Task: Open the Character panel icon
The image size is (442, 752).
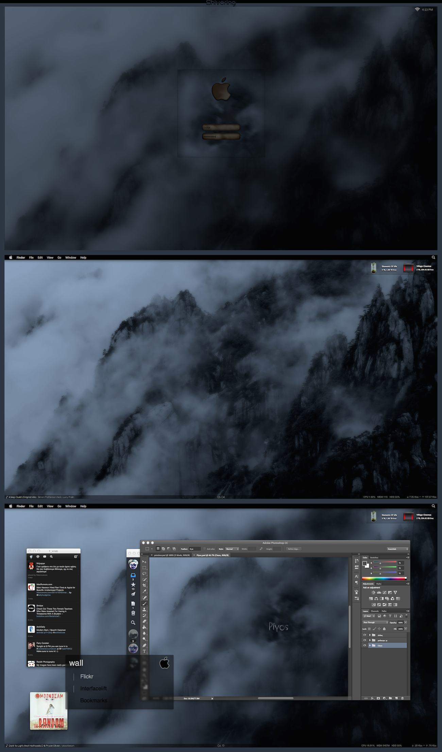Action: click(x=357, y=576)
